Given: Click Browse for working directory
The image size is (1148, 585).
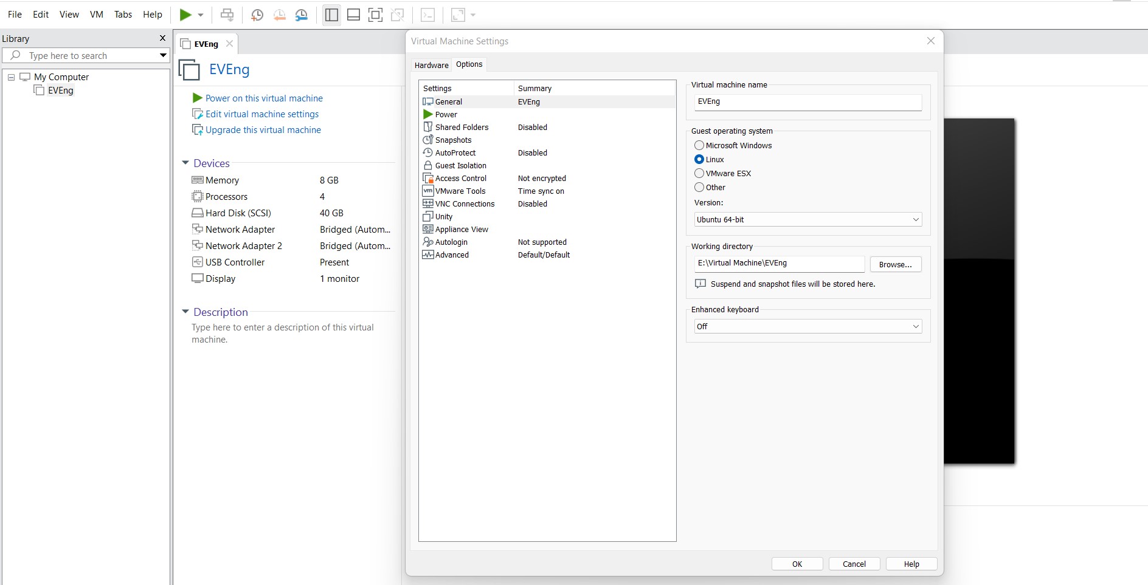Looking at the screenshot, I should (895, 264).
